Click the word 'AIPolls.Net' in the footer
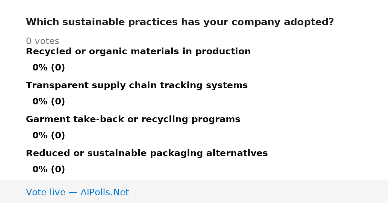 point(104,192)
